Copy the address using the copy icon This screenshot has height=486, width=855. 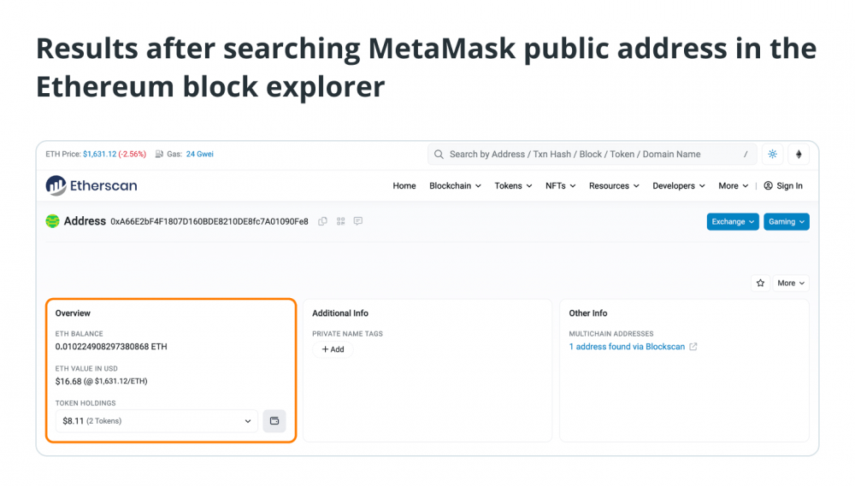click(323, 221)
